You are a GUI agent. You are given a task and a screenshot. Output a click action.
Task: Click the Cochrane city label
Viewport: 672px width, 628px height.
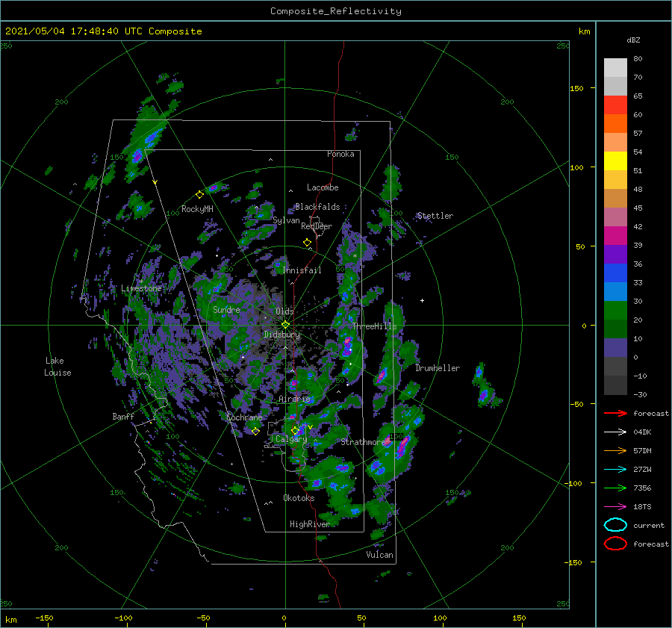coord(244,417)
